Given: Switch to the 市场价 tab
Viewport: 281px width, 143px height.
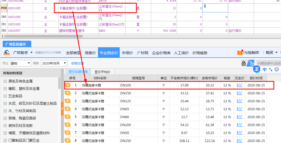Looking at the screenshot, I should [x=127, y=53].
